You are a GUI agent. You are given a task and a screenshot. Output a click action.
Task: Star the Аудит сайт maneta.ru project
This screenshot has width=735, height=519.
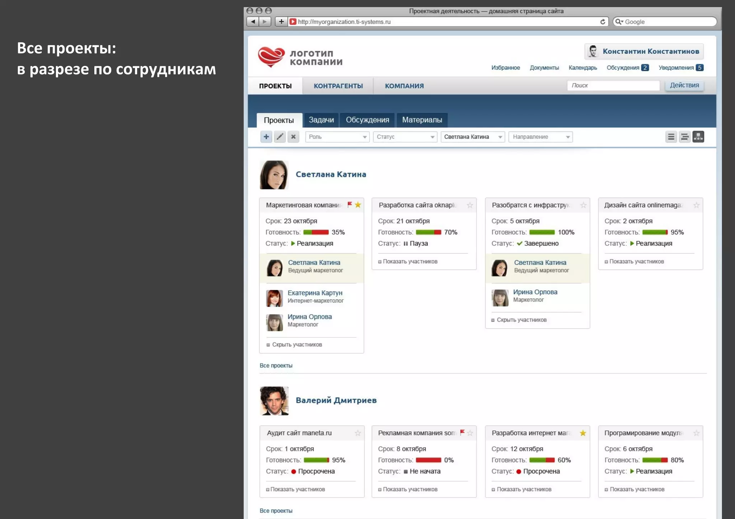358,433
